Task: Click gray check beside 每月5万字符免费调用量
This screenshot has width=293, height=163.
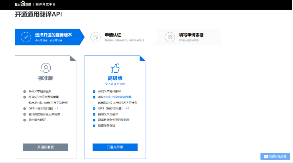Action: pyautogui.click(x=25, y=97)
